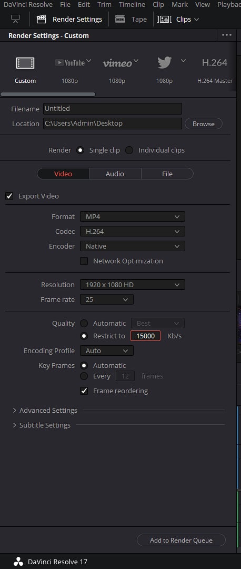The height and width of the screenshot is (569, 241).
Task: Open the Render Settings clapperboard icon
Action: pos(42,19)
